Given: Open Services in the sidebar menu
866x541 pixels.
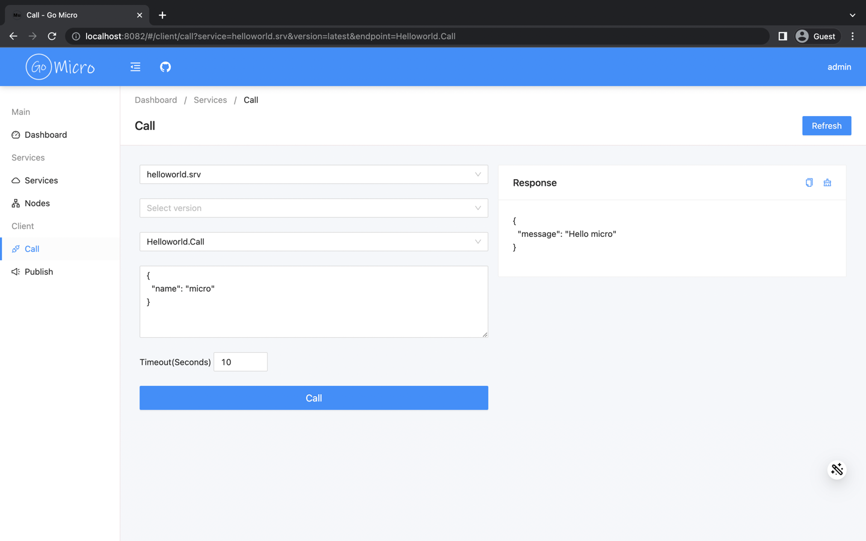Looking at the screenshot, I should [60, 180].
